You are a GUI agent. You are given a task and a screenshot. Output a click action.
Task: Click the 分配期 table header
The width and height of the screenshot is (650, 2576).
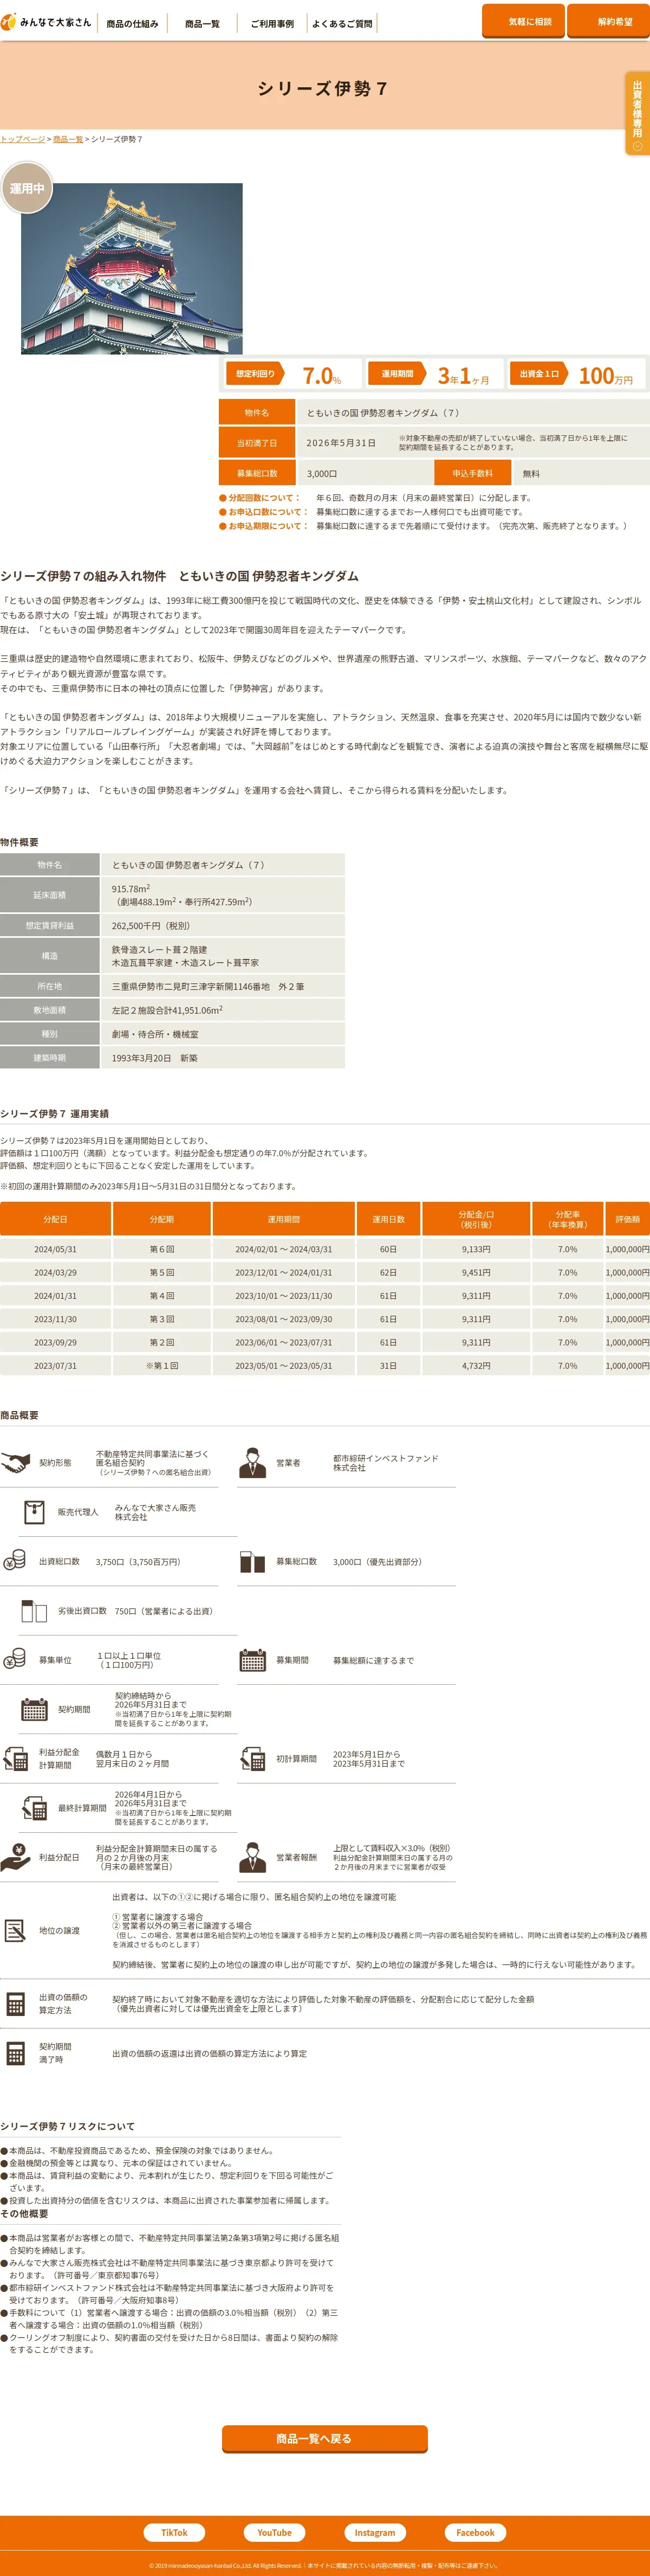tap(162, 1219)
